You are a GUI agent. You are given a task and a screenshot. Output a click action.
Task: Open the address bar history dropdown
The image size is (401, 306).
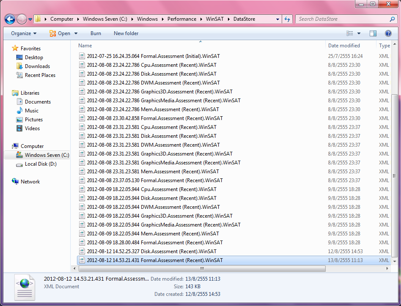point(277,19)
